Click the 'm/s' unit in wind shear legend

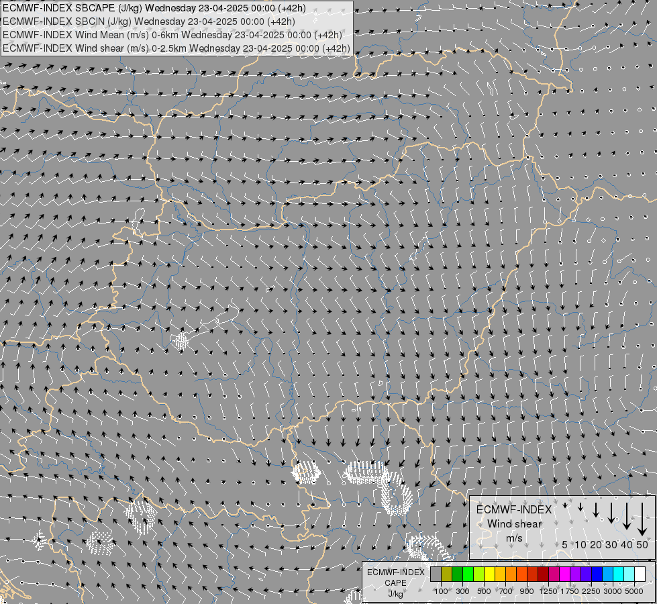coord(514,538)
